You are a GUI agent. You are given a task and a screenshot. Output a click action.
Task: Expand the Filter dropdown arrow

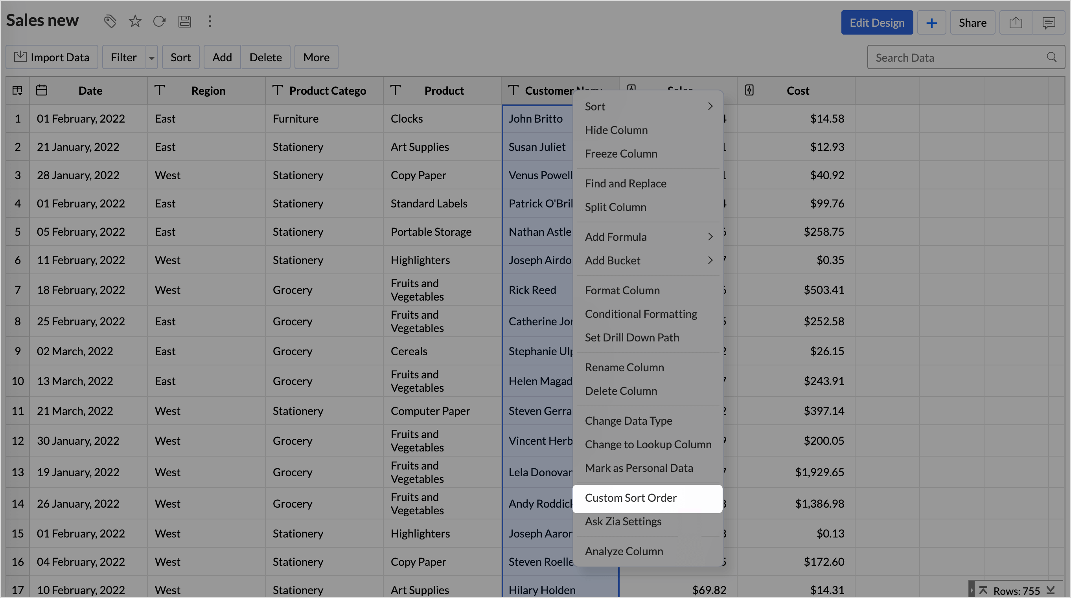point(152,58)
